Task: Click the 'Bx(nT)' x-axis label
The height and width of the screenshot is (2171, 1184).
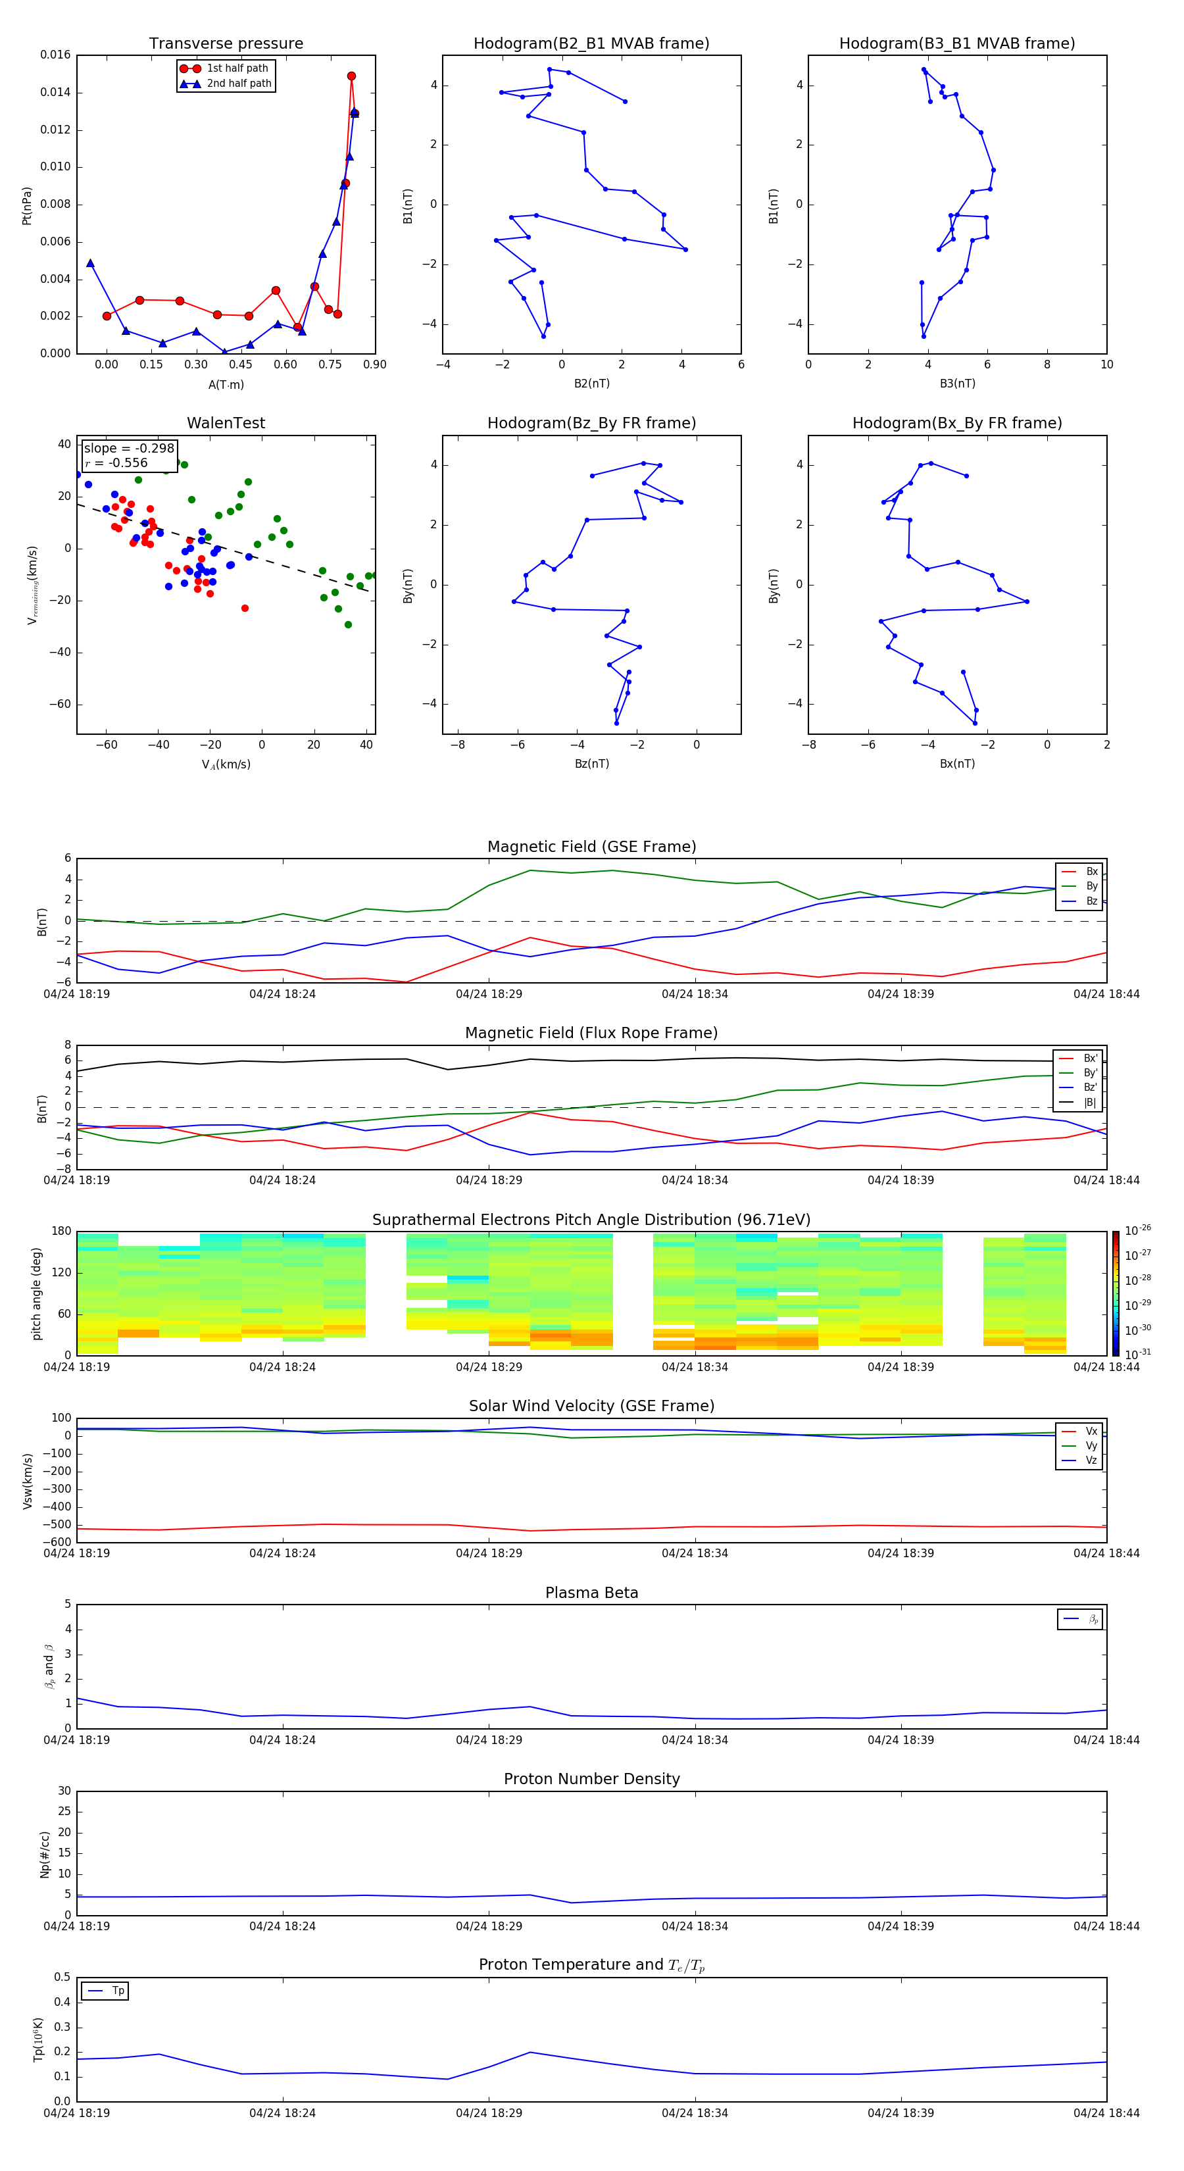Action: (x=957, y=764)
